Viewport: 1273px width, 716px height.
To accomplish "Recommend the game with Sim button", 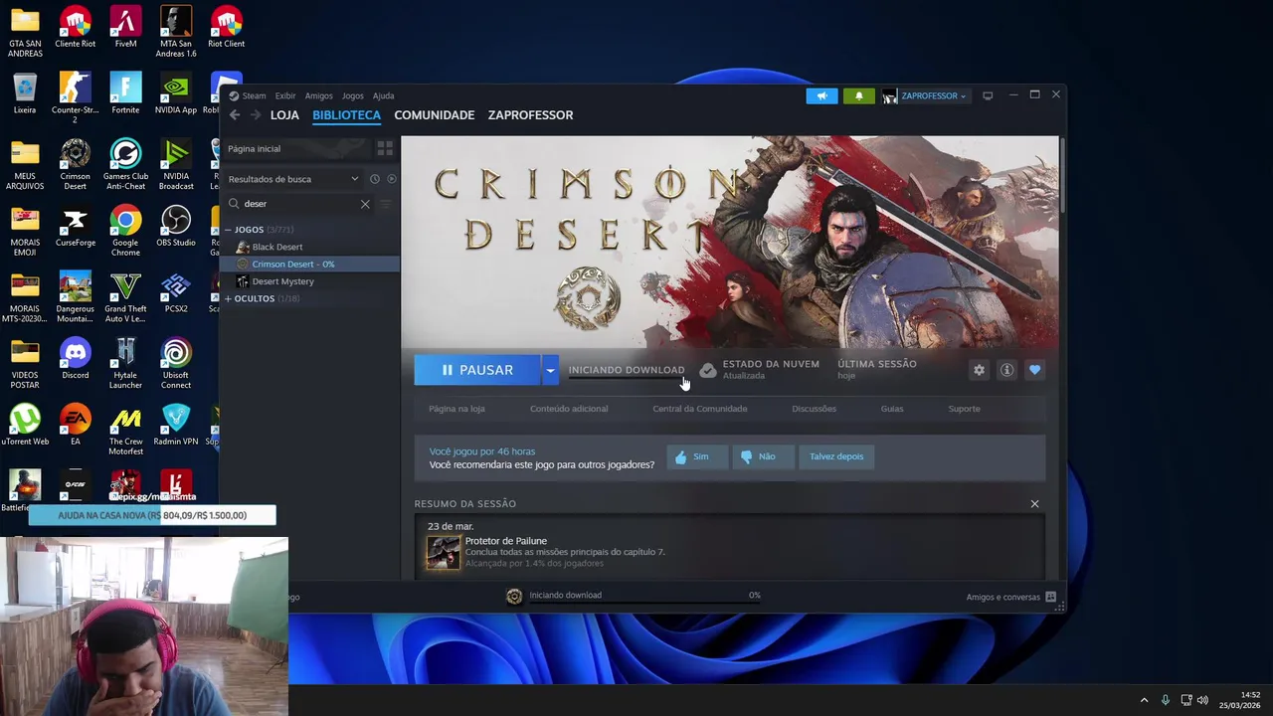I will pos(695,456).
